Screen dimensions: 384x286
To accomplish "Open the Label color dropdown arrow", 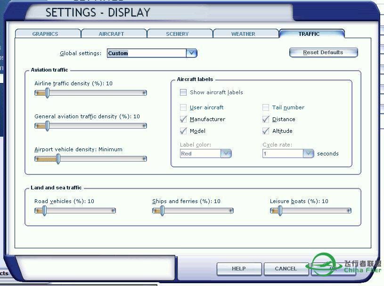I will tap(226, 154).
